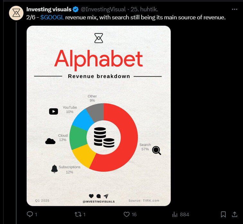243x224 pixels.
Task: Open the Alphabet revenue breakdown image
Action: pos(99,116)
